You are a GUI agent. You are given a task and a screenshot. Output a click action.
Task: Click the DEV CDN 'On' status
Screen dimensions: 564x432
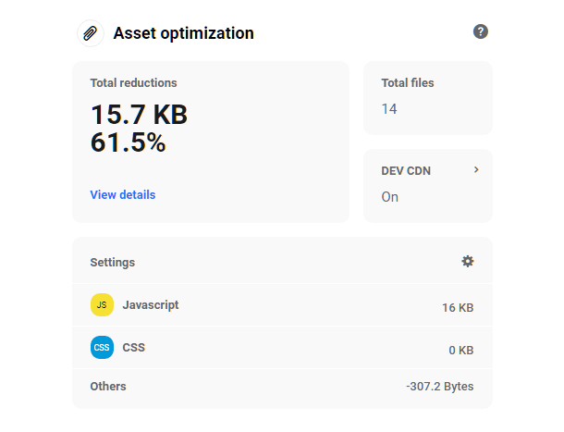390,197
